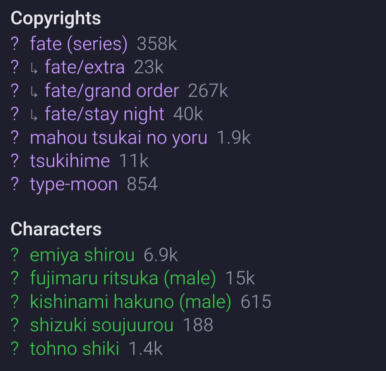Follow the mahou tsukai no yoru tag
The height and width of the screenshot is (371, 386).
coord(118,138)
